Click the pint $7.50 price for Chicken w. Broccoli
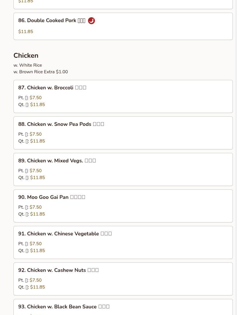Image resolution: width=242 pixels, height=315 pixels. (36, 98)
